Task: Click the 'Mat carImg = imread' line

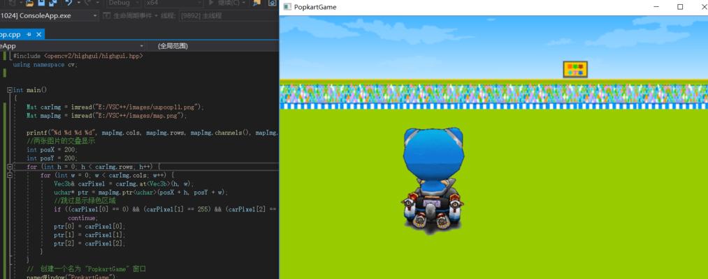Action: 115,107
